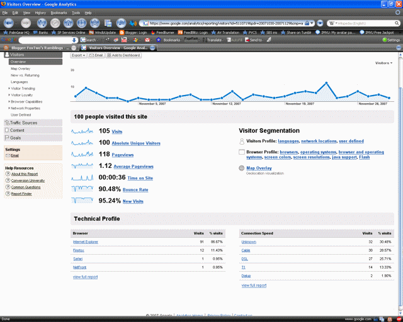Viewport: 403px width, 322px height.
Task: Click the Add to Dashboard button
Action: (x=123, y=55)
